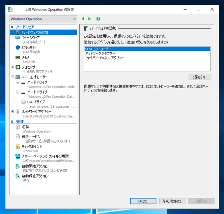Viewport: 224px width, 214px height.
Task: Click the Add Hardware icon in tree
Action: [x=18, y=32]
